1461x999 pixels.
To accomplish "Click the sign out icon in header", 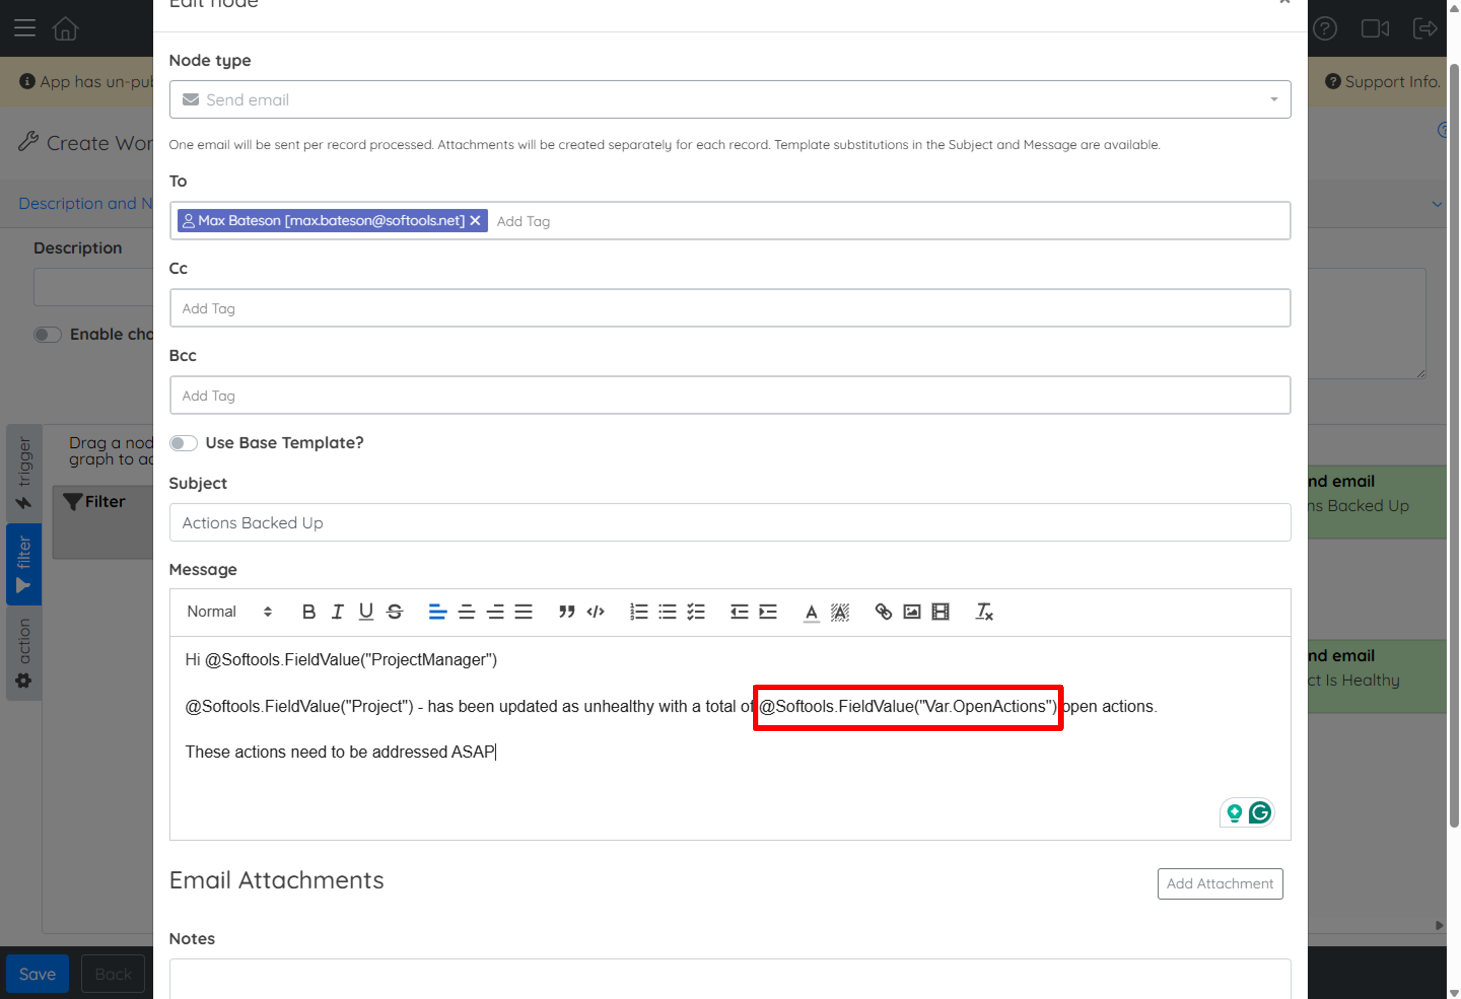I will 1425,28.
